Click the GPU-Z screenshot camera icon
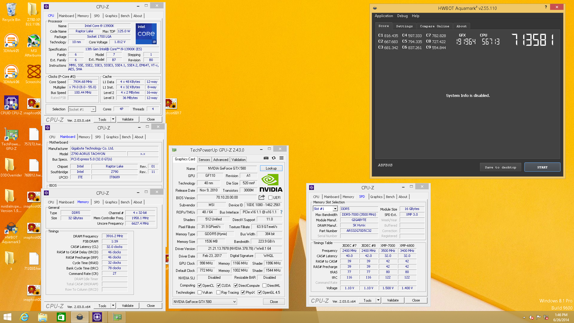The image size is (574, 323). coord(266,158)
